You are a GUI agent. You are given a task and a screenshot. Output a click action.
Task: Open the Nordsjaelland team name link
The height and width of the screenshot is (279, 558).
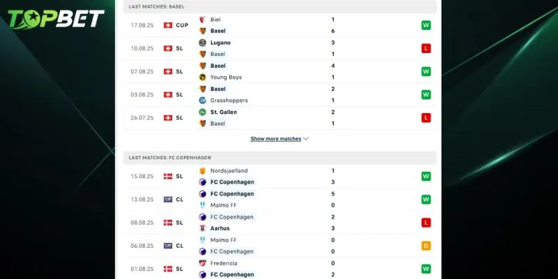pyautogui.click(x=229, y=170)
